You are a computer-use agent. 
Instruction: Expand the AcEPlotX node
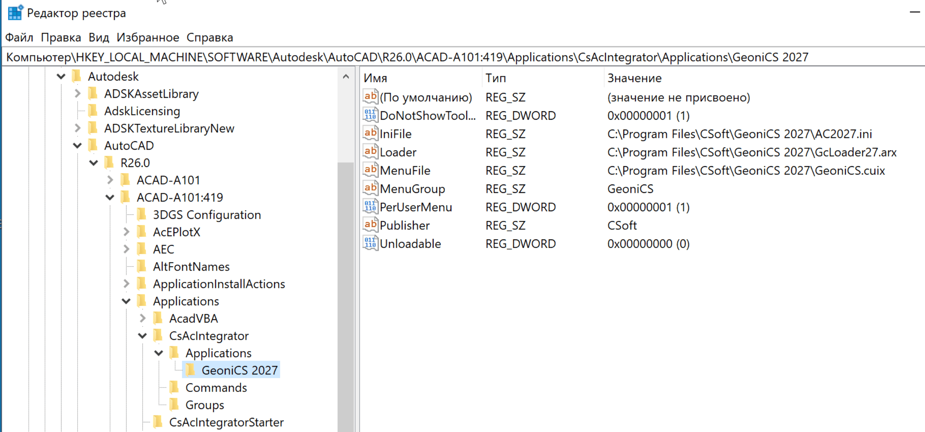tap(126, 231)
